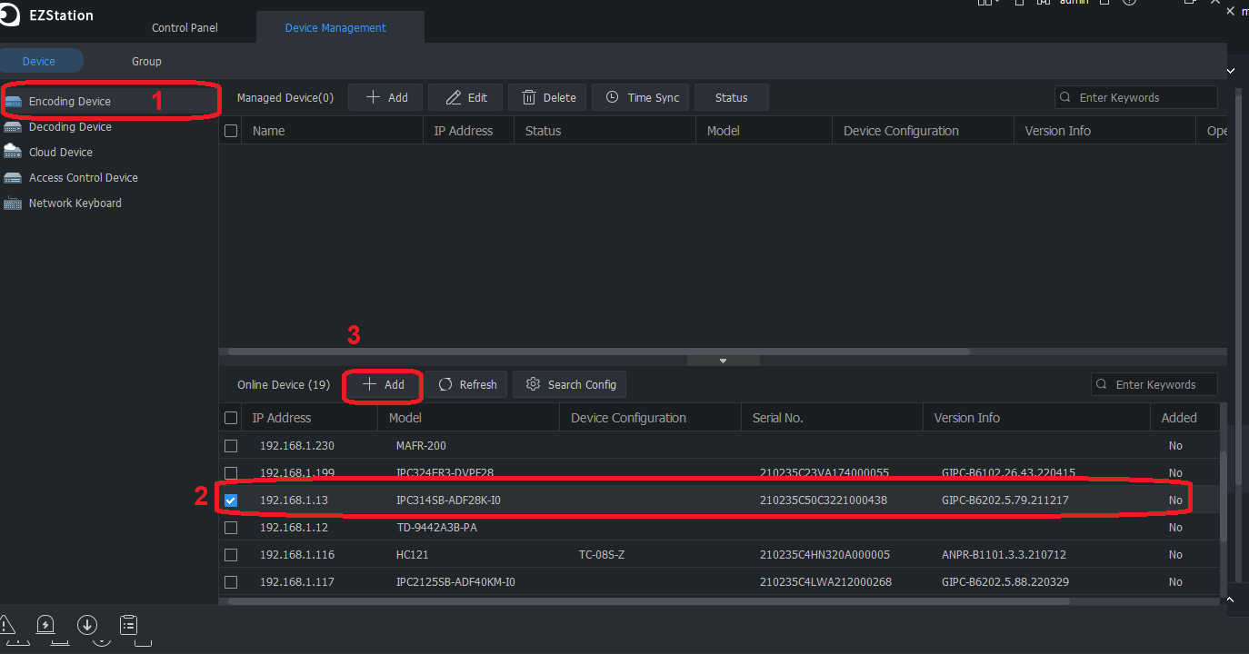Click the download circle icon in bottom bar
Image resolution: width=1249 pixels, height=654 pixels.
(87, 624)
